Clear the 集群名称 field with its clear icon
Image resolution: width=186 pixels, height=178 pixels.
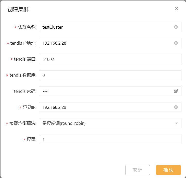[x=176, y=27]
